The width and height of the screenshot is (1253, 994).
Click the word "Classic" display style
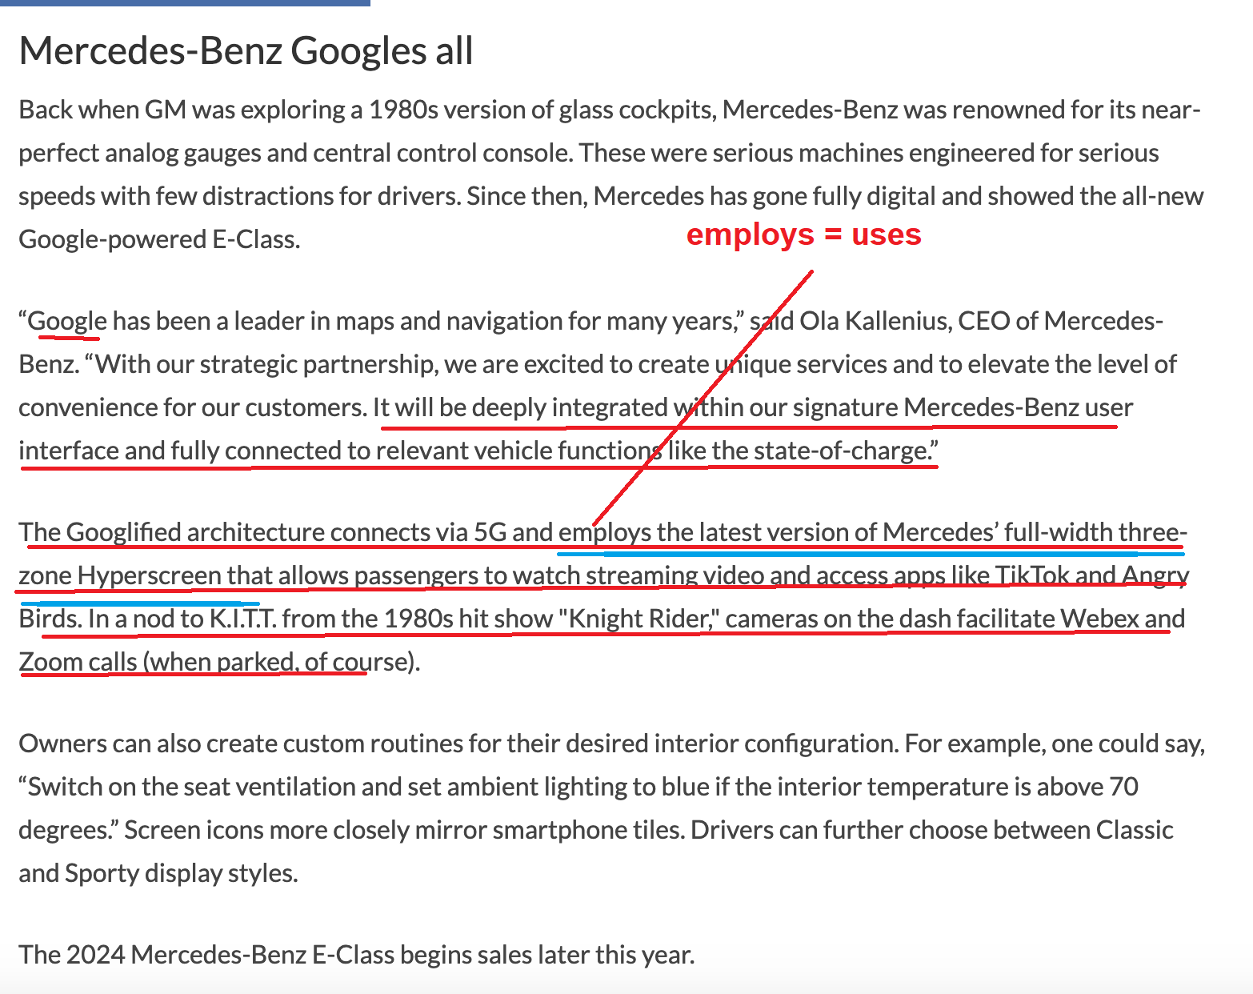1135,830
